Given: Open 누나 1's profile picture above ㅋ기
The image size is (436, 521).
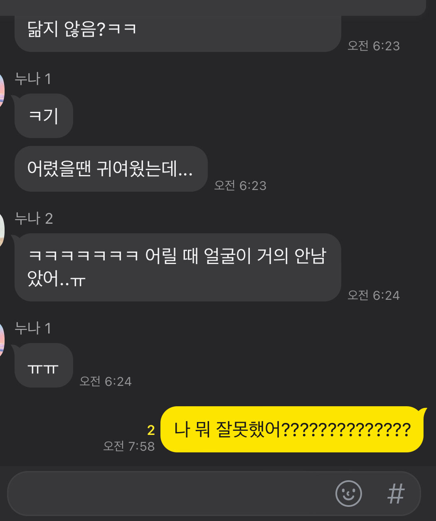Looking at the screenshot, I should 2,90.
